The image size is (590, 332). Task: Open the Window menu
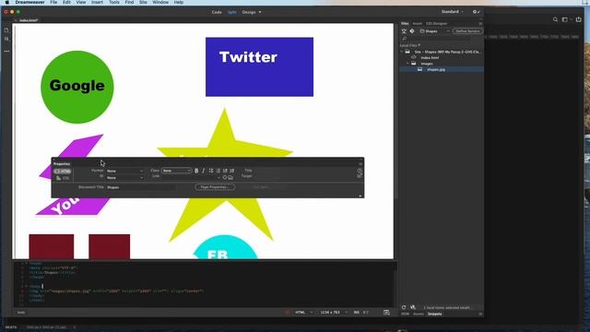(160, 2)
